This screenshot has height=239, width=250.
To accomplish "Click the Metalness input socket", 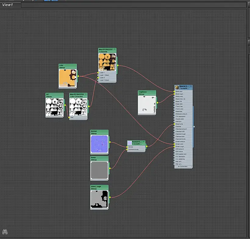I will (x=174, y=111).
